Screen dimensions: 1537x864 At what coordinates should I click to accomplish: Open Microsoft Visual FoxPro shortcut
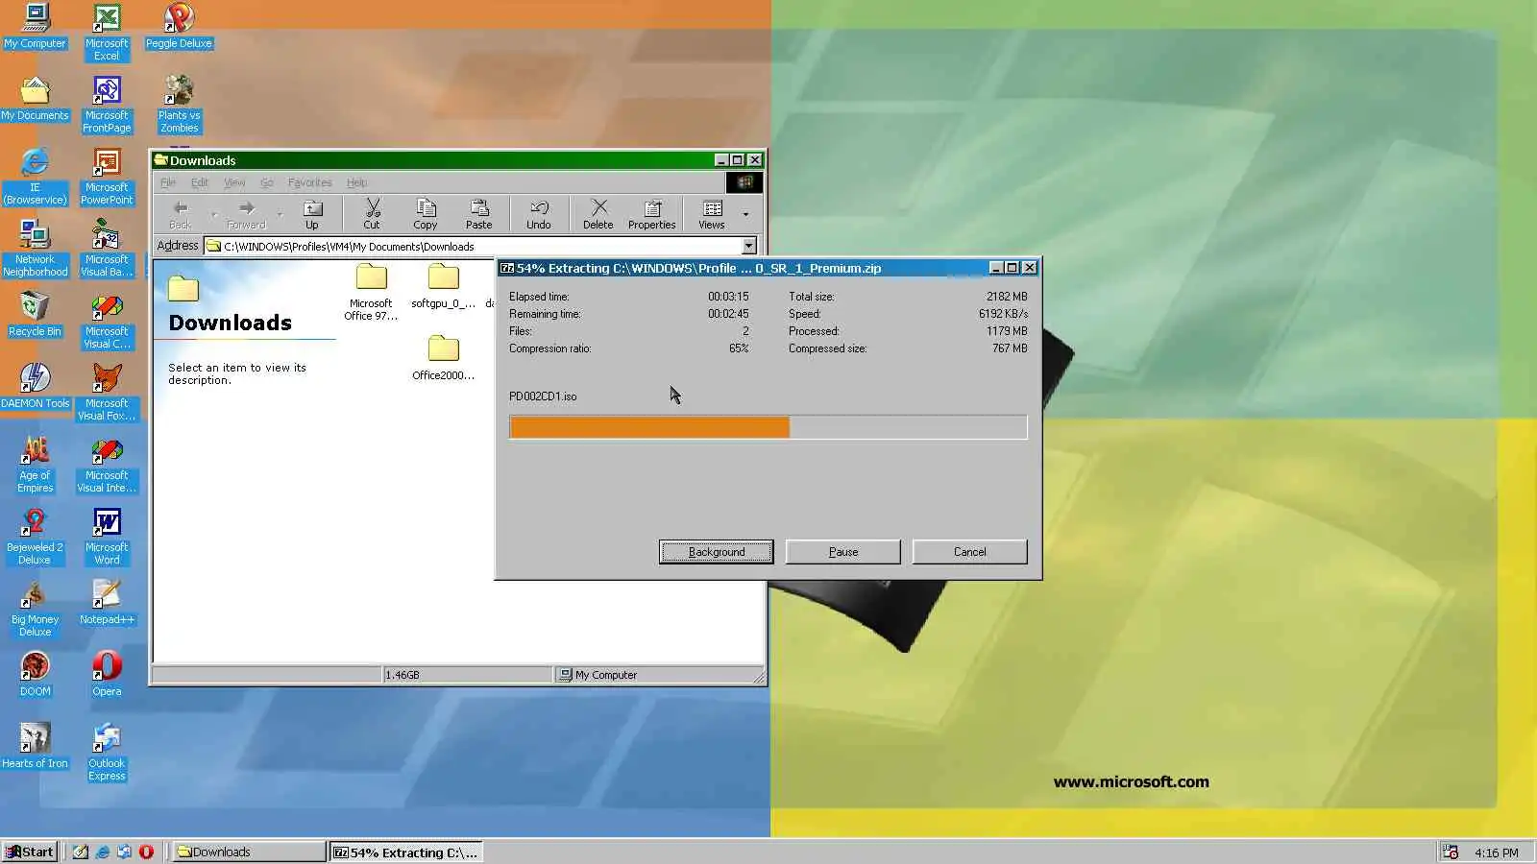(x=107, y=392)
